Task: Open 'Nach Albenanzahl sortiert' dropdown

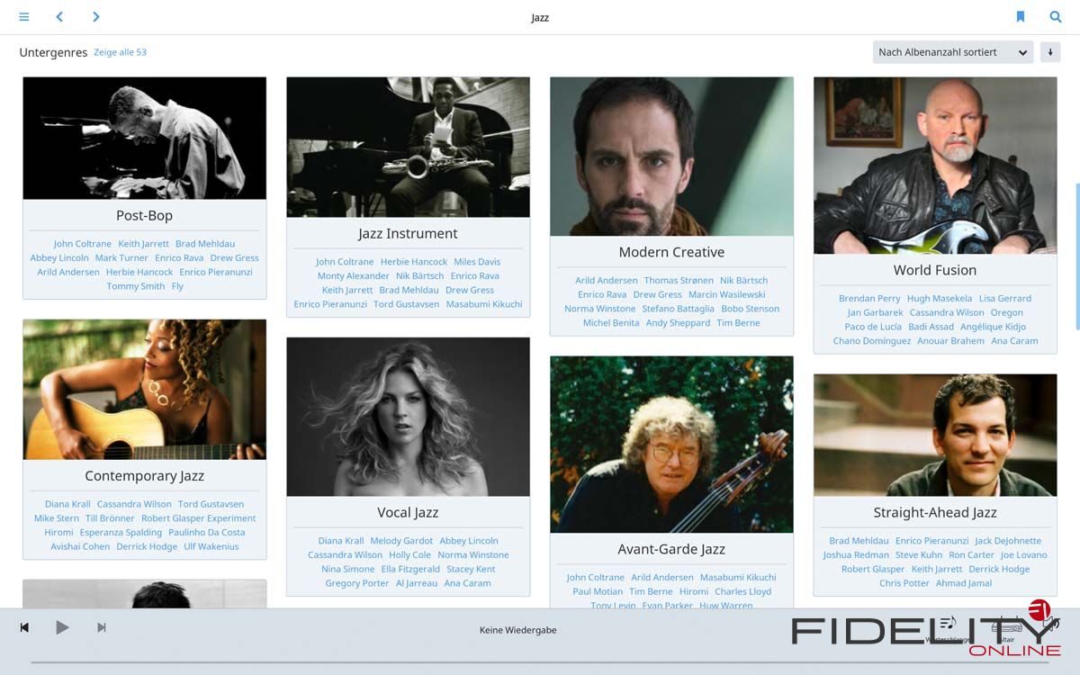Action: (x=953, y=52)
